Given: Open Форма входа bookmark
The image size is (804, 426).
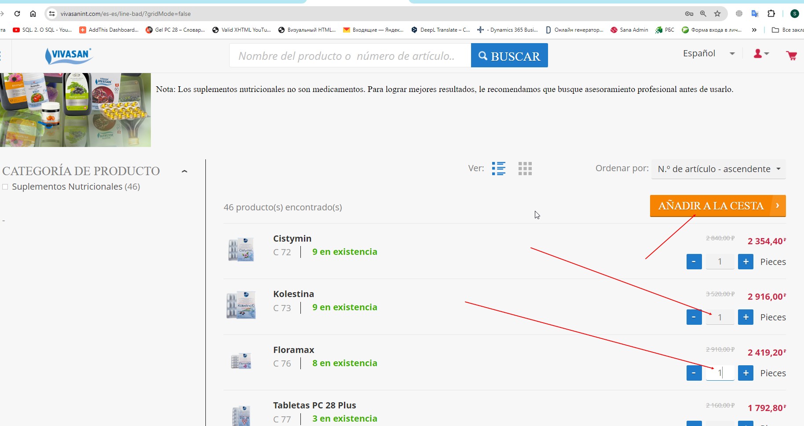Looking at the screenshot, I should pyautogui.click(x=712, y=30).
